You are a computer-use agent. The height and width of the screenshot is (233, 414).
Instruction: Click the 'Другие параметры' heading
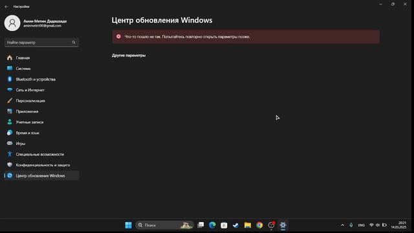129,56
